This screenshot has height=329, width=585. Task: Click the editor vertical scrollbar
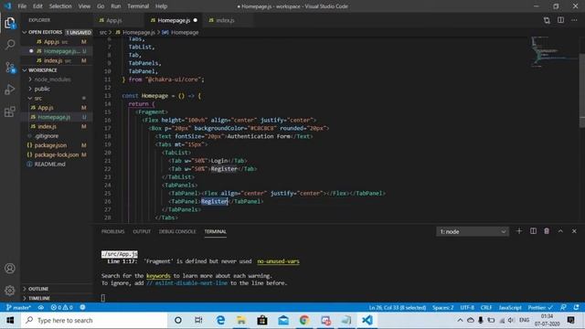[x=581, y=90]
